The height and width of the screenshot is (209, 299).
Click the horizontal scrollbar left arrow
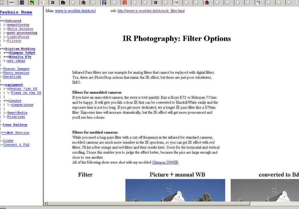tap(46, 203)
